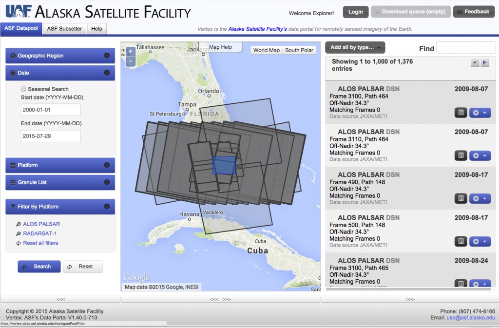Open the Help tab
The width and height of the screenshot is (499, 328).
96,29
